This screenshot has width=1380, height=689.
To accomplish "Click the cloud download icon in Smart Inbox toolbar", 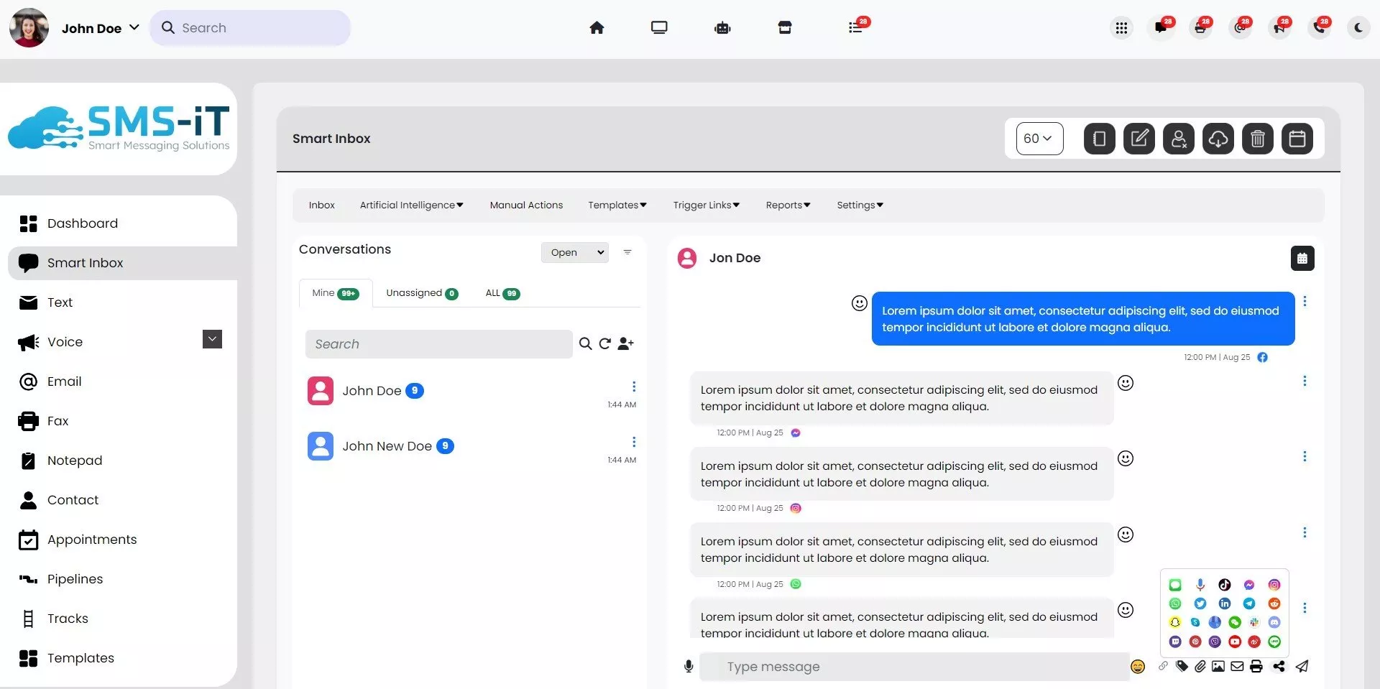I will coord(1218,139).
